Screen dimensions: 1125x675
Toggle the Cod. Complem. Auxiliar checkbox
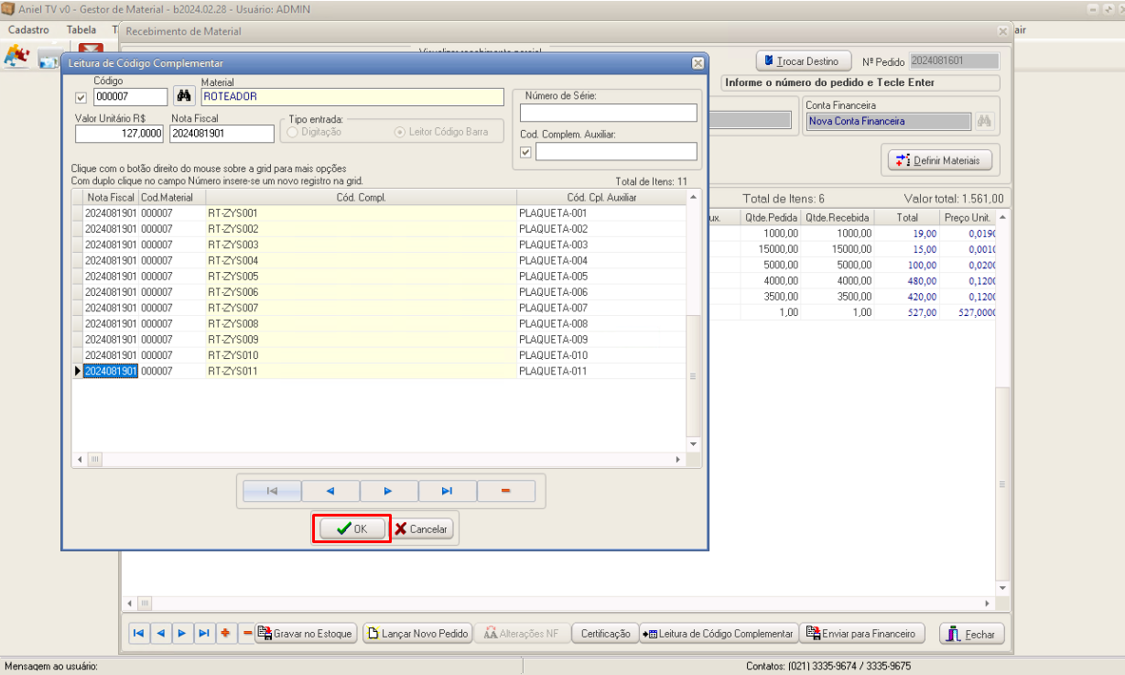pyautogui.click(x=525, y=152)
